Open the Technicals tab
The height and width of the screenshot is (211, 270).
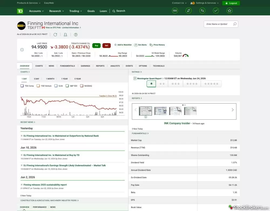click(x=158, y=66)
